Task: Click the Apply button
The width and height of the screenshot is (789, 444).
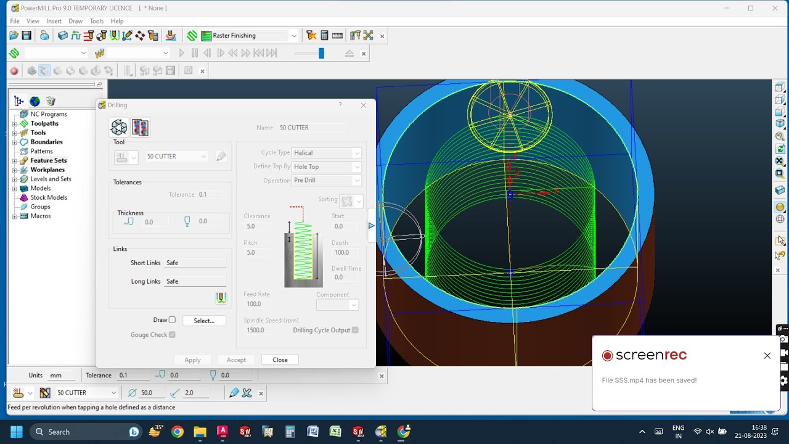Action: click(x=192, y=360)
